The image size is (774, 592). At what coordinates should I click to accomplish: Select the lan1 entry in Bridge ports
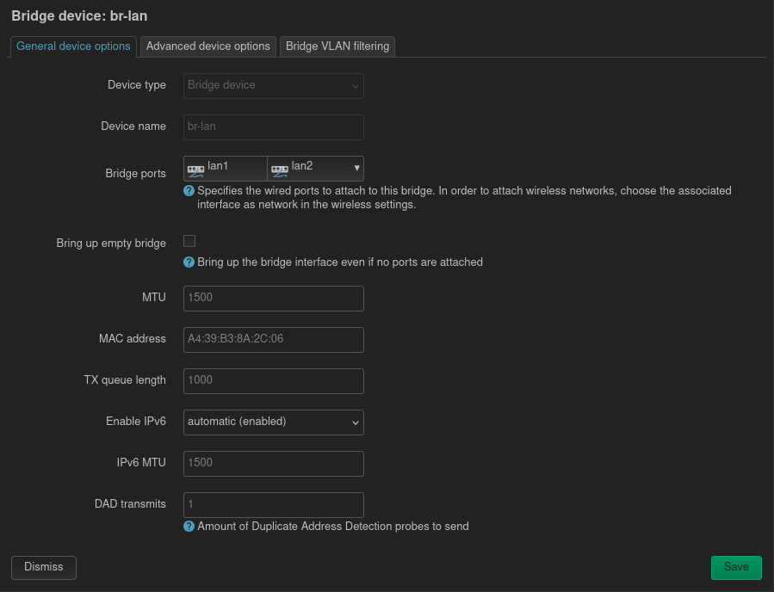click(226, 169)
